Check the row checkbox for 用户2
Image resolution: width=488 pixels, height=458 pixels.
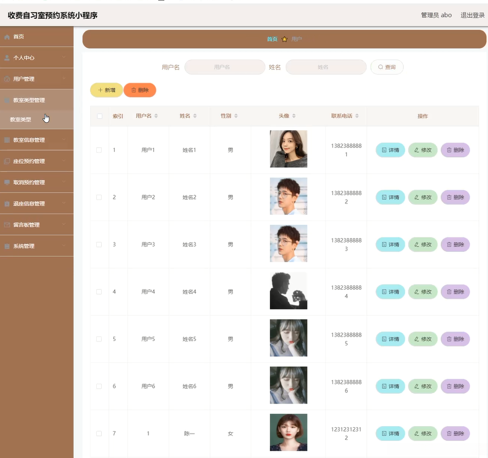tap(99, 197)
